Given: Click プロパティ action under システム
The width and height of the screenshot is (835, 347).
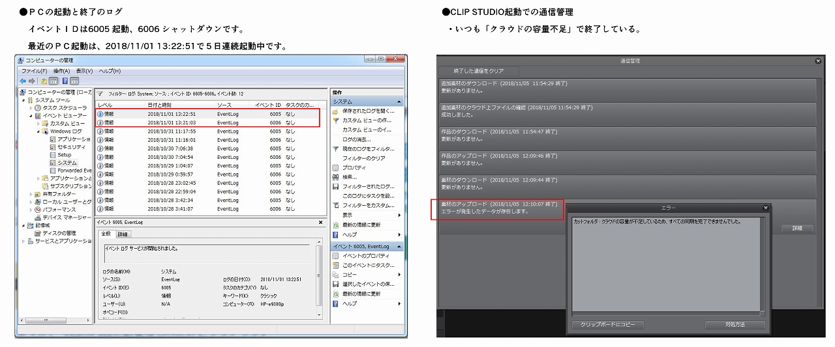Looking at the screenshot, I should coord(348,167).
